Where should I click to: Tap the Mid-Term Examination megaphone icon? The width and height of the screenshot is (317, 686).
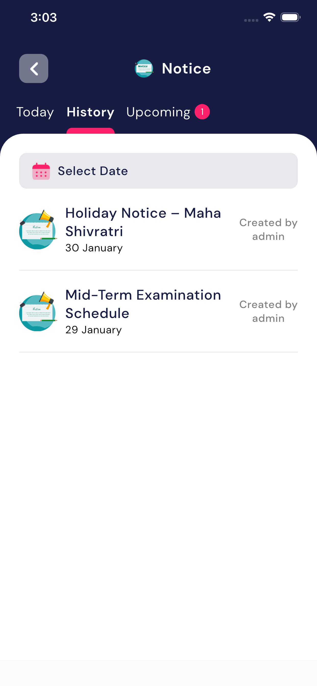coord(38,312)
